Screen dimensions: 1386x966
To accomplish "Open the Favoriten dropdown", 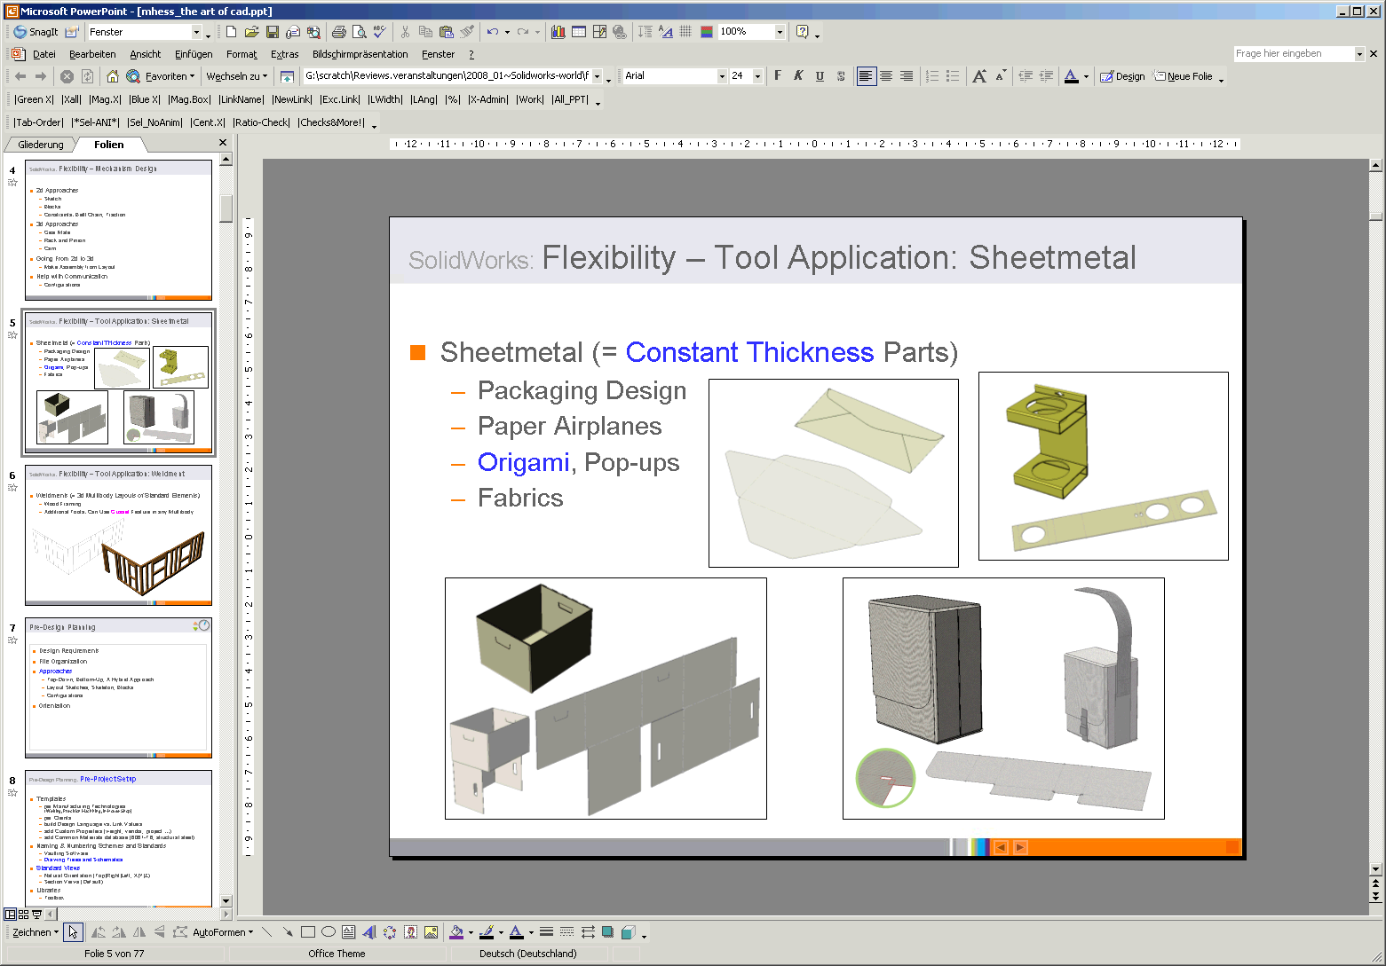I will (168, 76).
